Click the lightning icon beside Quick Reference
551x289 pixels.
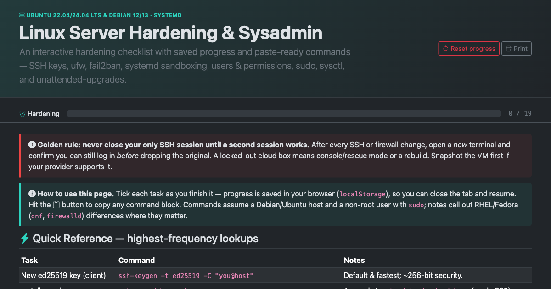pos(25,239)
